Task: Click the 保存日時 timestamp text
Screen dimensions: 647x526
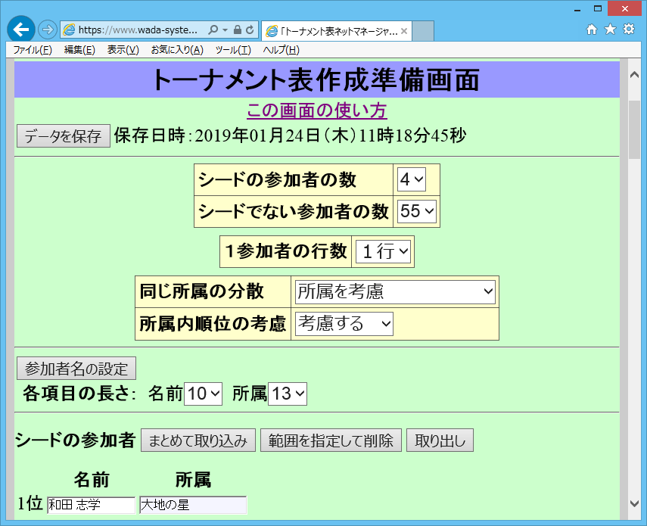Action: click(290, 135)
